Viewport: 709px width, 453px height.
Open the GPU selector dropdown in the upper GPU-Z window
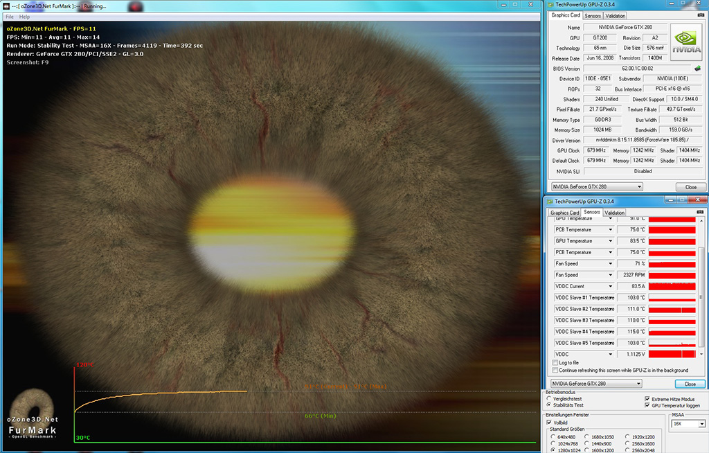pos(597,187)
